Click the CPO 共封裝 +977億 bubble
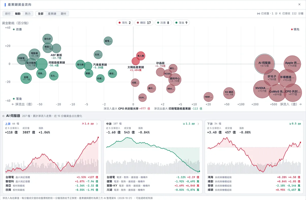The image size is (306, 200). 293,93
